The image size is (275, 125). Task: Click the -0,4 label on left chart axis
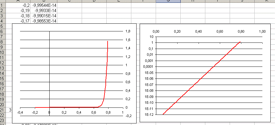tap(20, 112)
